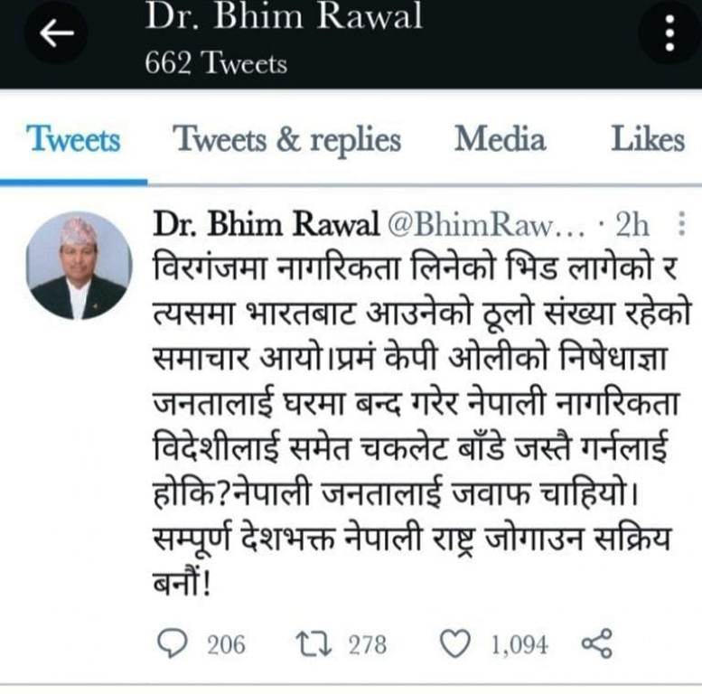Retweet using the retweet arrows icon
The width and height of the screenshot is (702, 694).
click(x=314, y=644)
